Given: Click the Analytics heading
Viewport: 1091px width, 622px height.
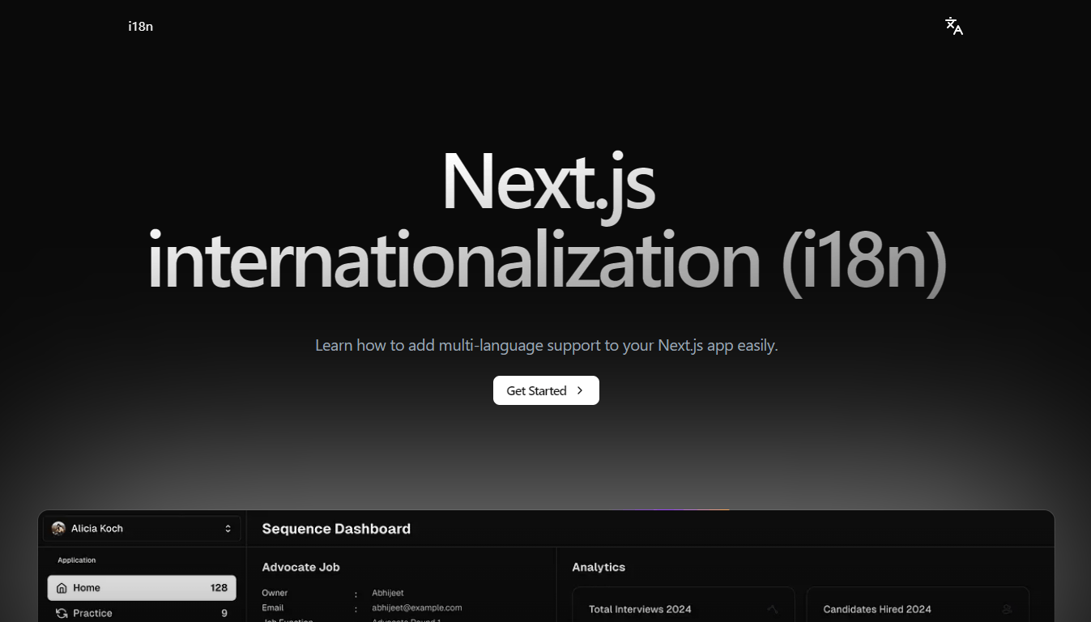Looking at the screenshot, I should [599, 567].
